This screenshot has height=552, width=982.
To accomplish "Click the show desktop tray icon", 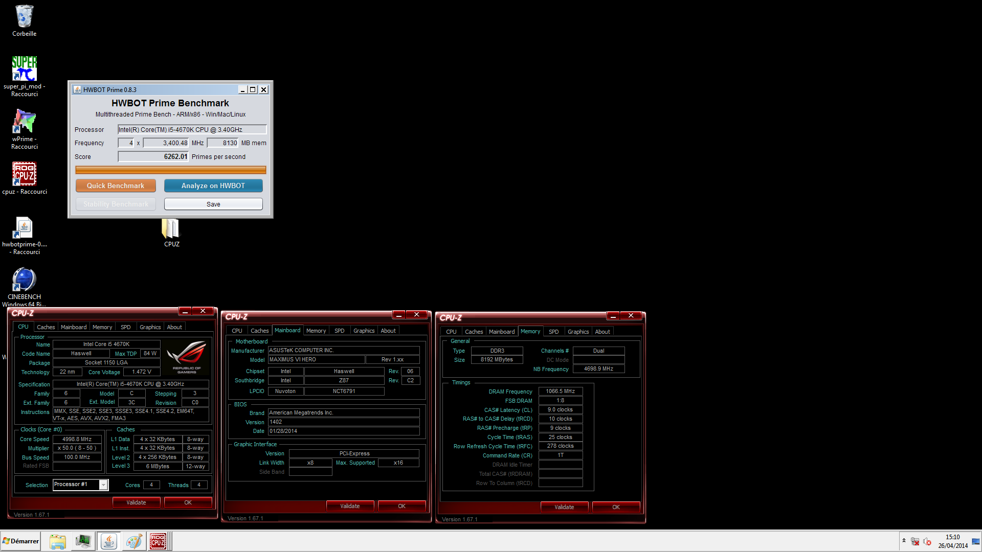I will 976,541.
